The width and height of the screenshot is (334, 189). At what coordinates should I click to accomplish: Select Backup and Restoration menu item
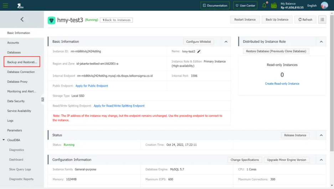pos(22,62)
